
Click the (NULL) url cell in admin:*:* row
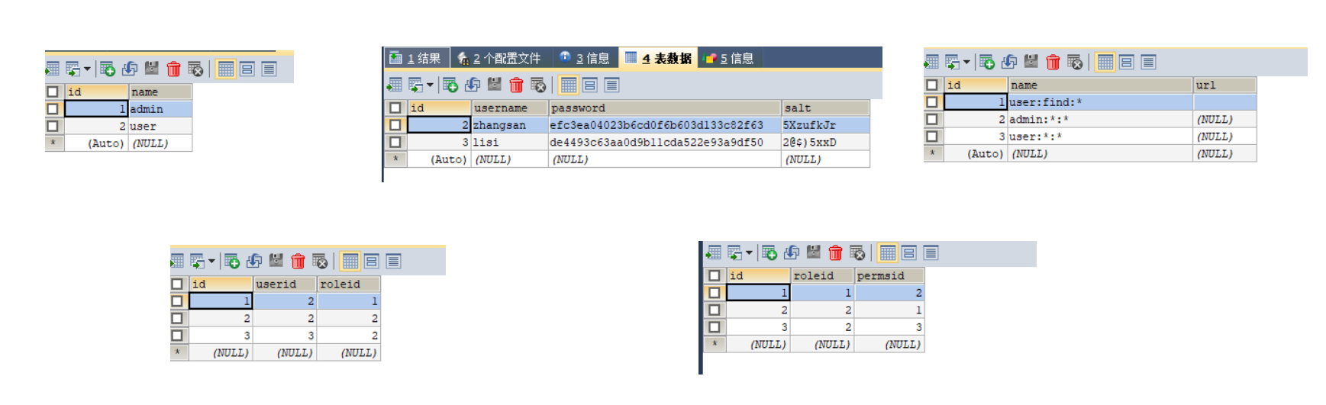pos(1224,119)
